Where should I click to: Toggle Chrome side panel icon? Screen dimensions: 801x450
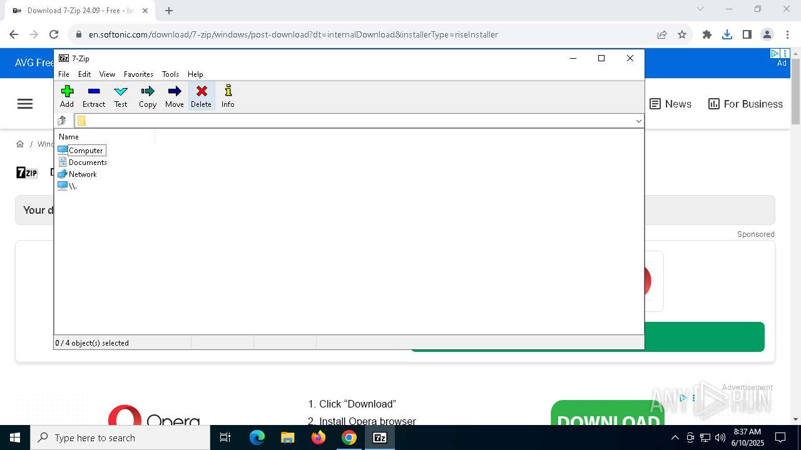pos(747,34)
